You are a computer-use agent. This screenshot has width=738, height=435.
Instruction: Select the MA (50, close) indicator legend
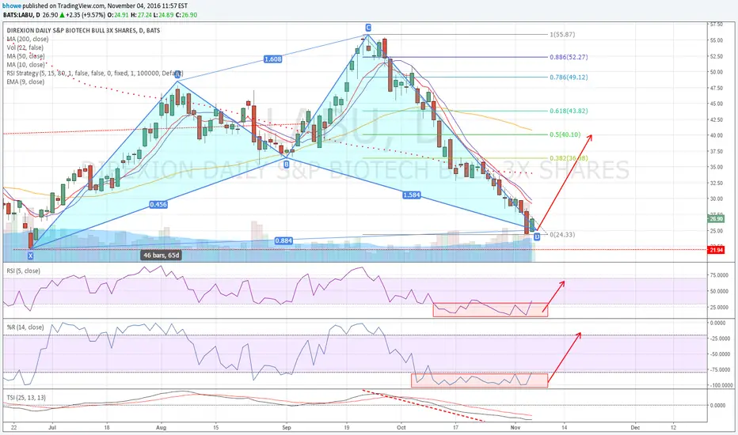(x=26, y=56)
